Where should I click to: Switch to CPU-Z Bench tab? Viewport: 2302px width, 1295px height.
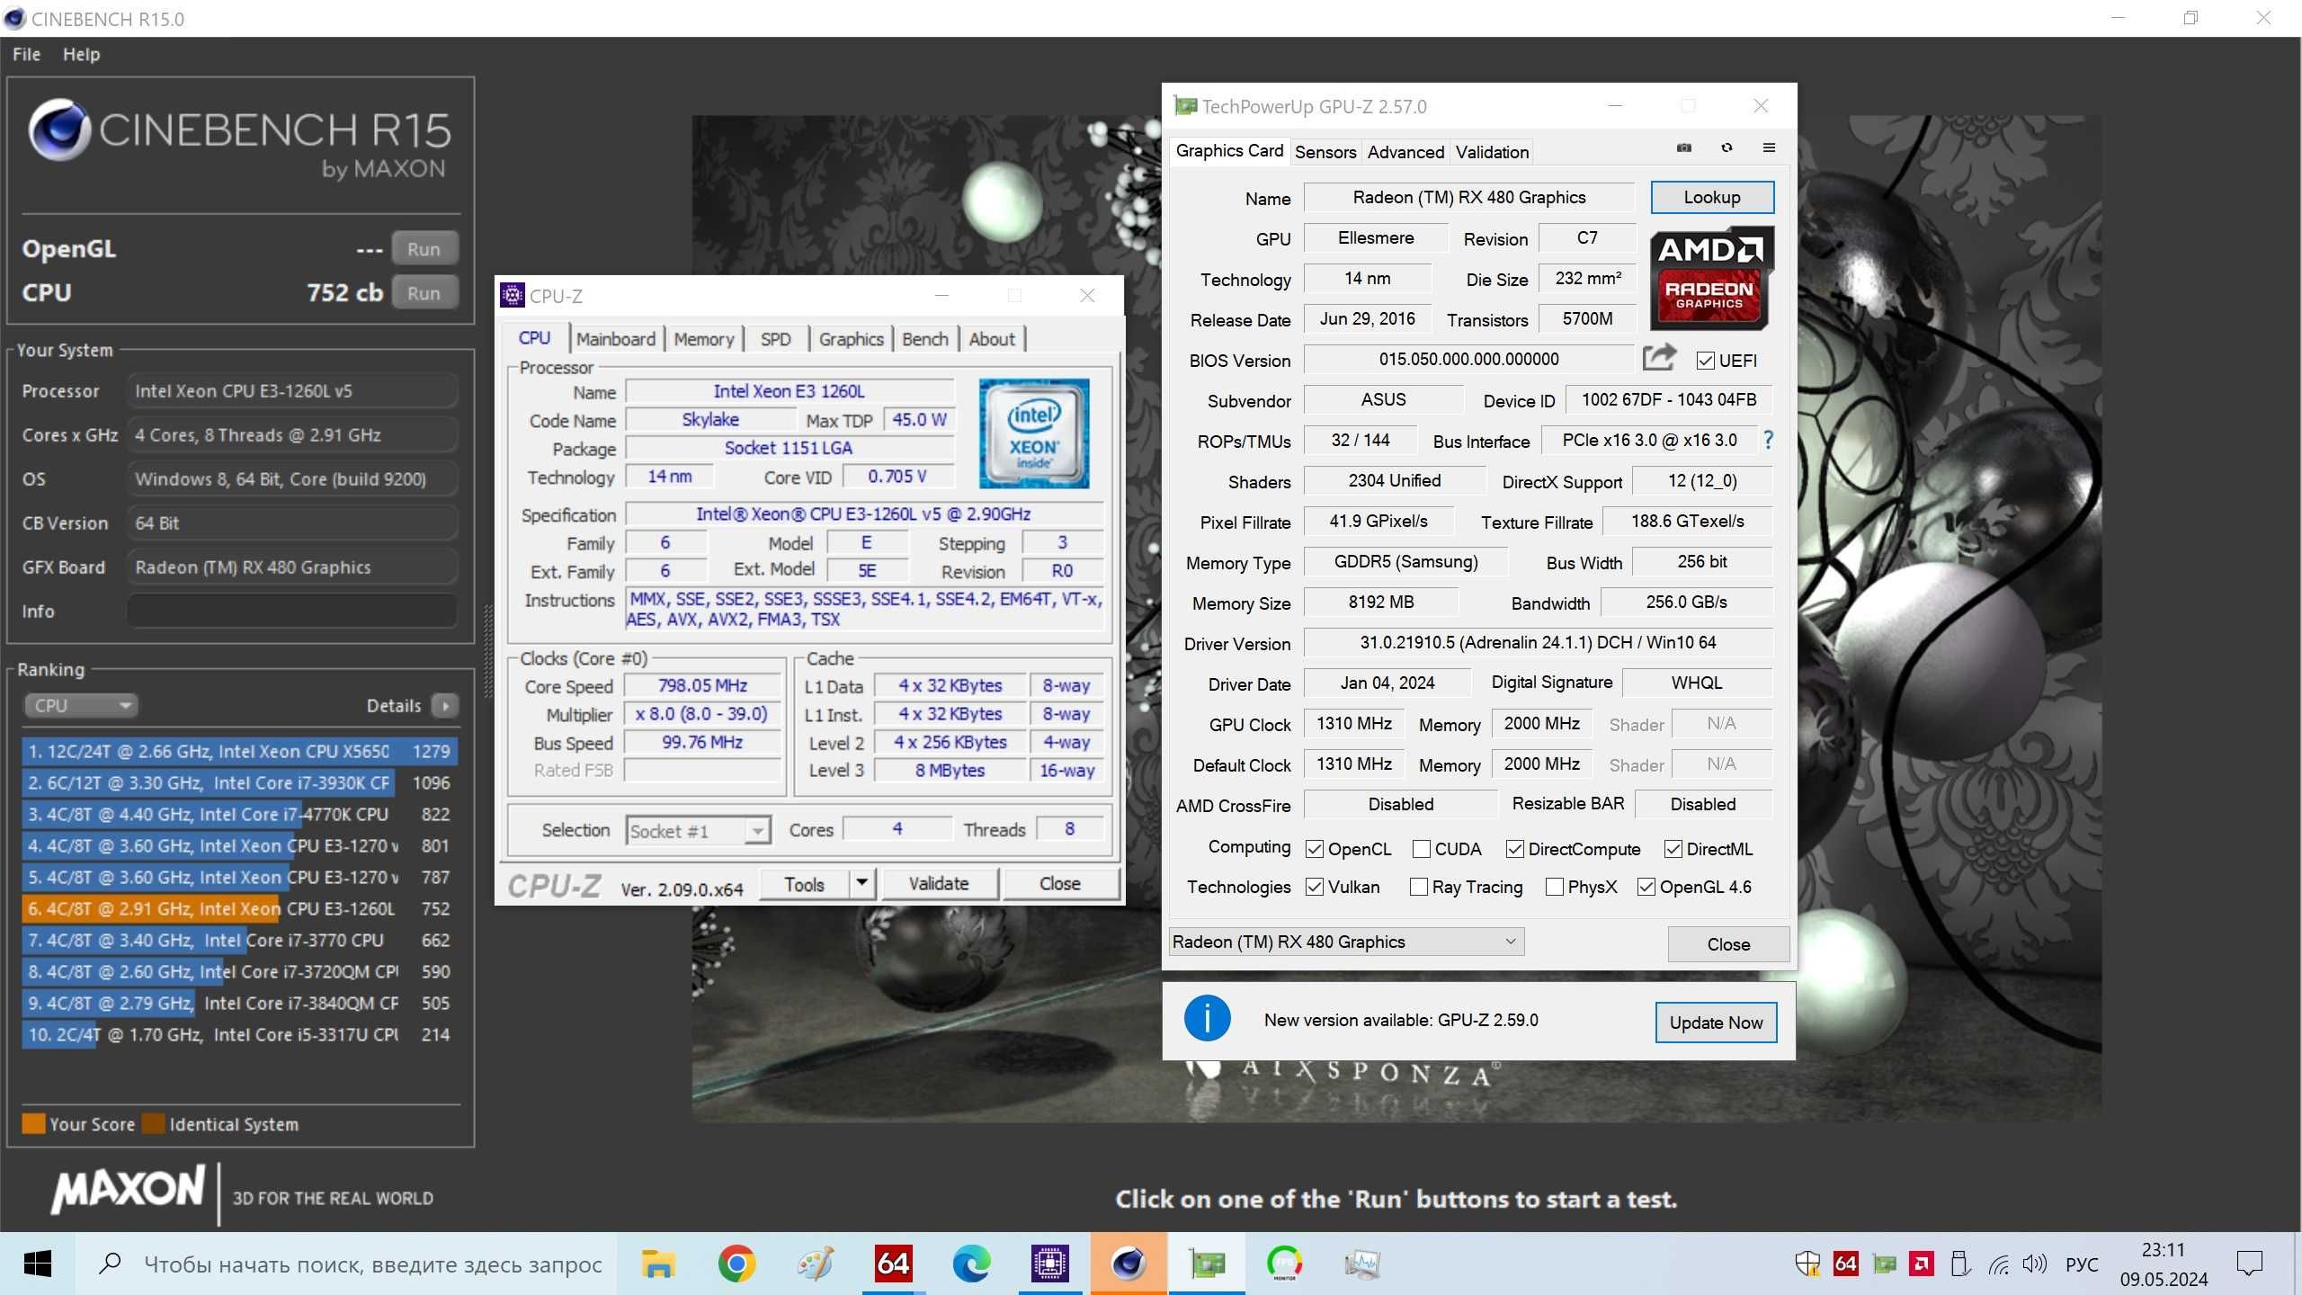925,339
